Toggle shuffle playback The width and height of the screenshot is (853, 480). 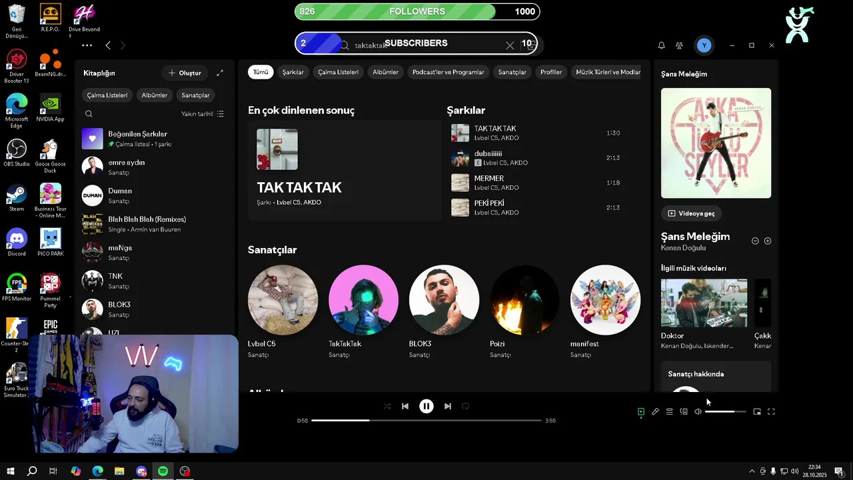(x=387, y=406)
